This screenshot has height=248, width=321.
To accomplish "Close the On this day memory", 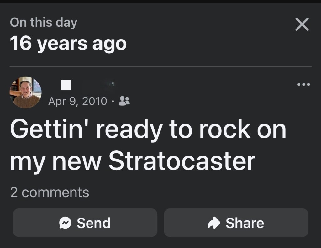I will (x=302, y=24).
